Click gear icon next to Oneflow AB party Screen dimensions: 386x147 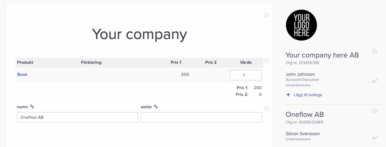tap(375, 110)
